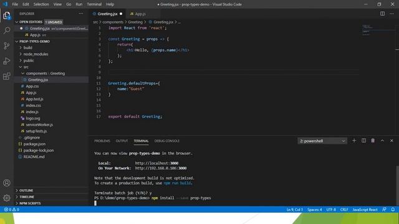Open the Manage gear icon
399x224 pixels.
click(7, 198)
